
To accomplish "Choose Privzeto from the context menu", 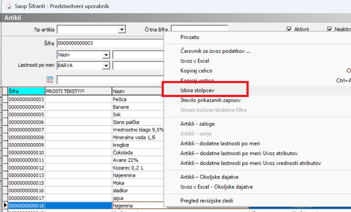I will coord(190,37).
